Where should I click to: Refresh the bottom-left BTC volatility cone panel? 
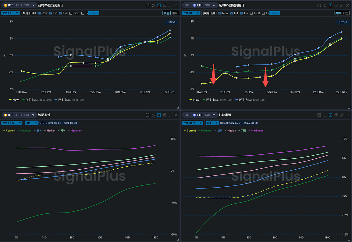point(153,115)
